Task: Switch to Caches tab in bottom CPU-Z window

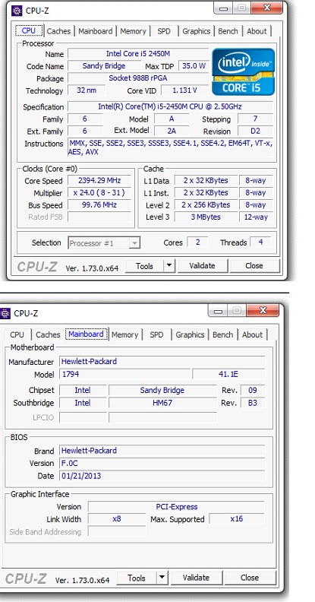Action: tap(48, 334)
